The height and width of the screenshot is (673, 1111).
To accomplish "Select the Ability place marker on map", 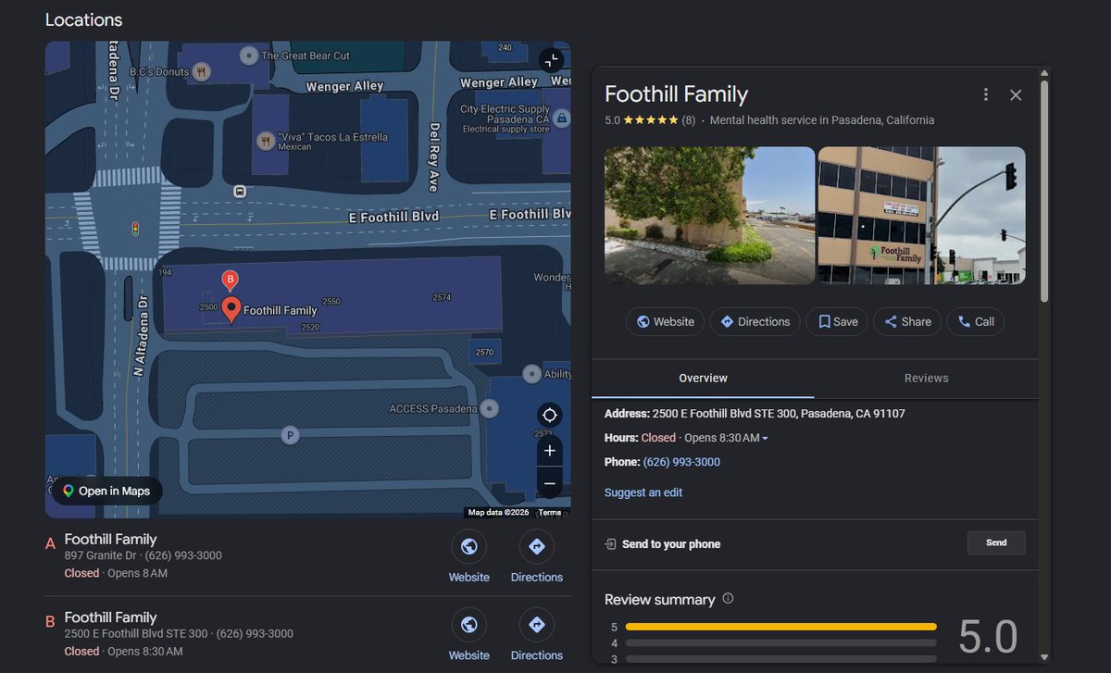I will tap(531, 374).
